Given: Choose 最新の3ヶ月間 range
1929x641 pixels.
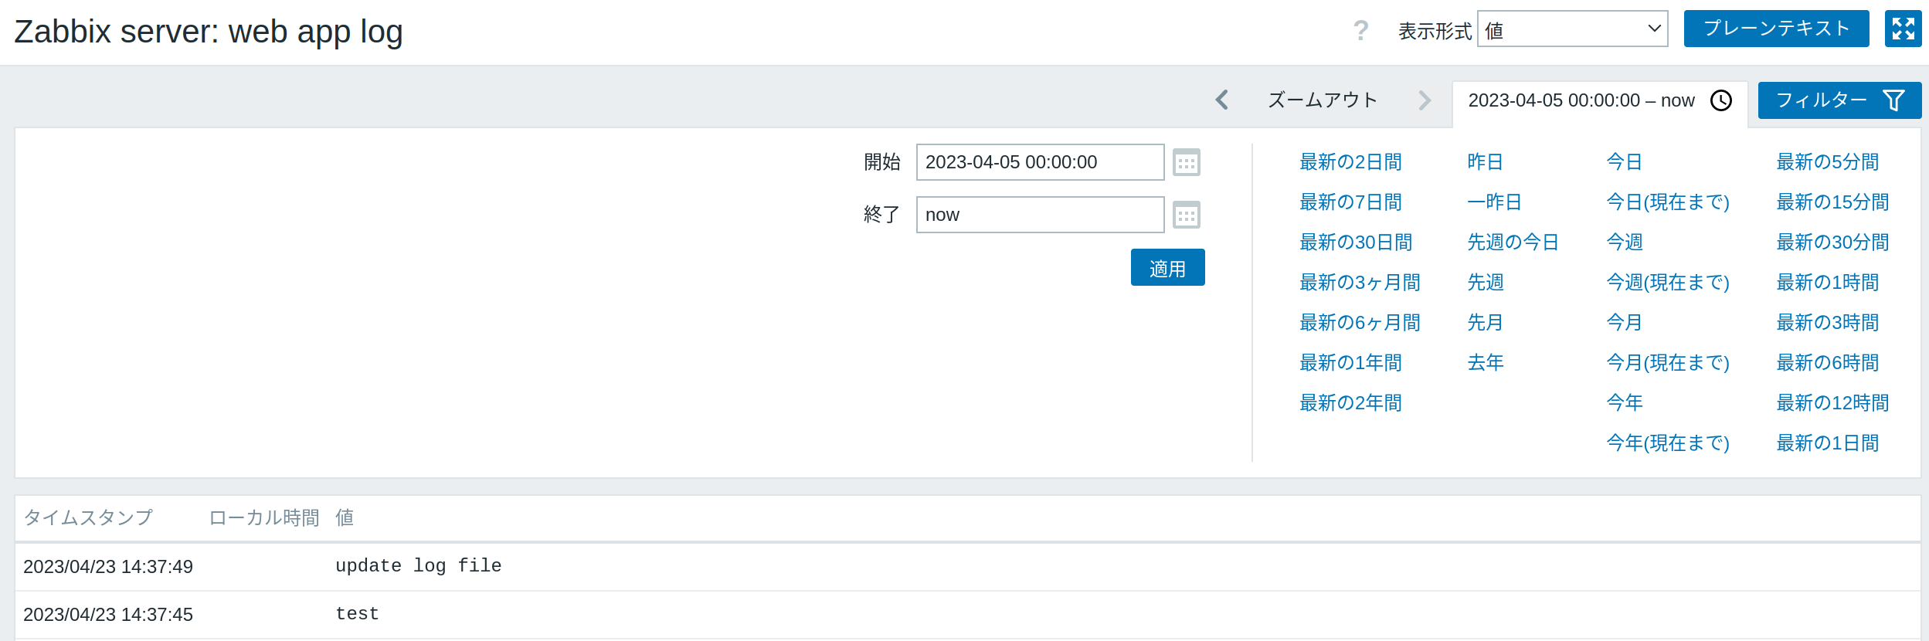Looking at the screenshot, I should [x=1360, y=283].
